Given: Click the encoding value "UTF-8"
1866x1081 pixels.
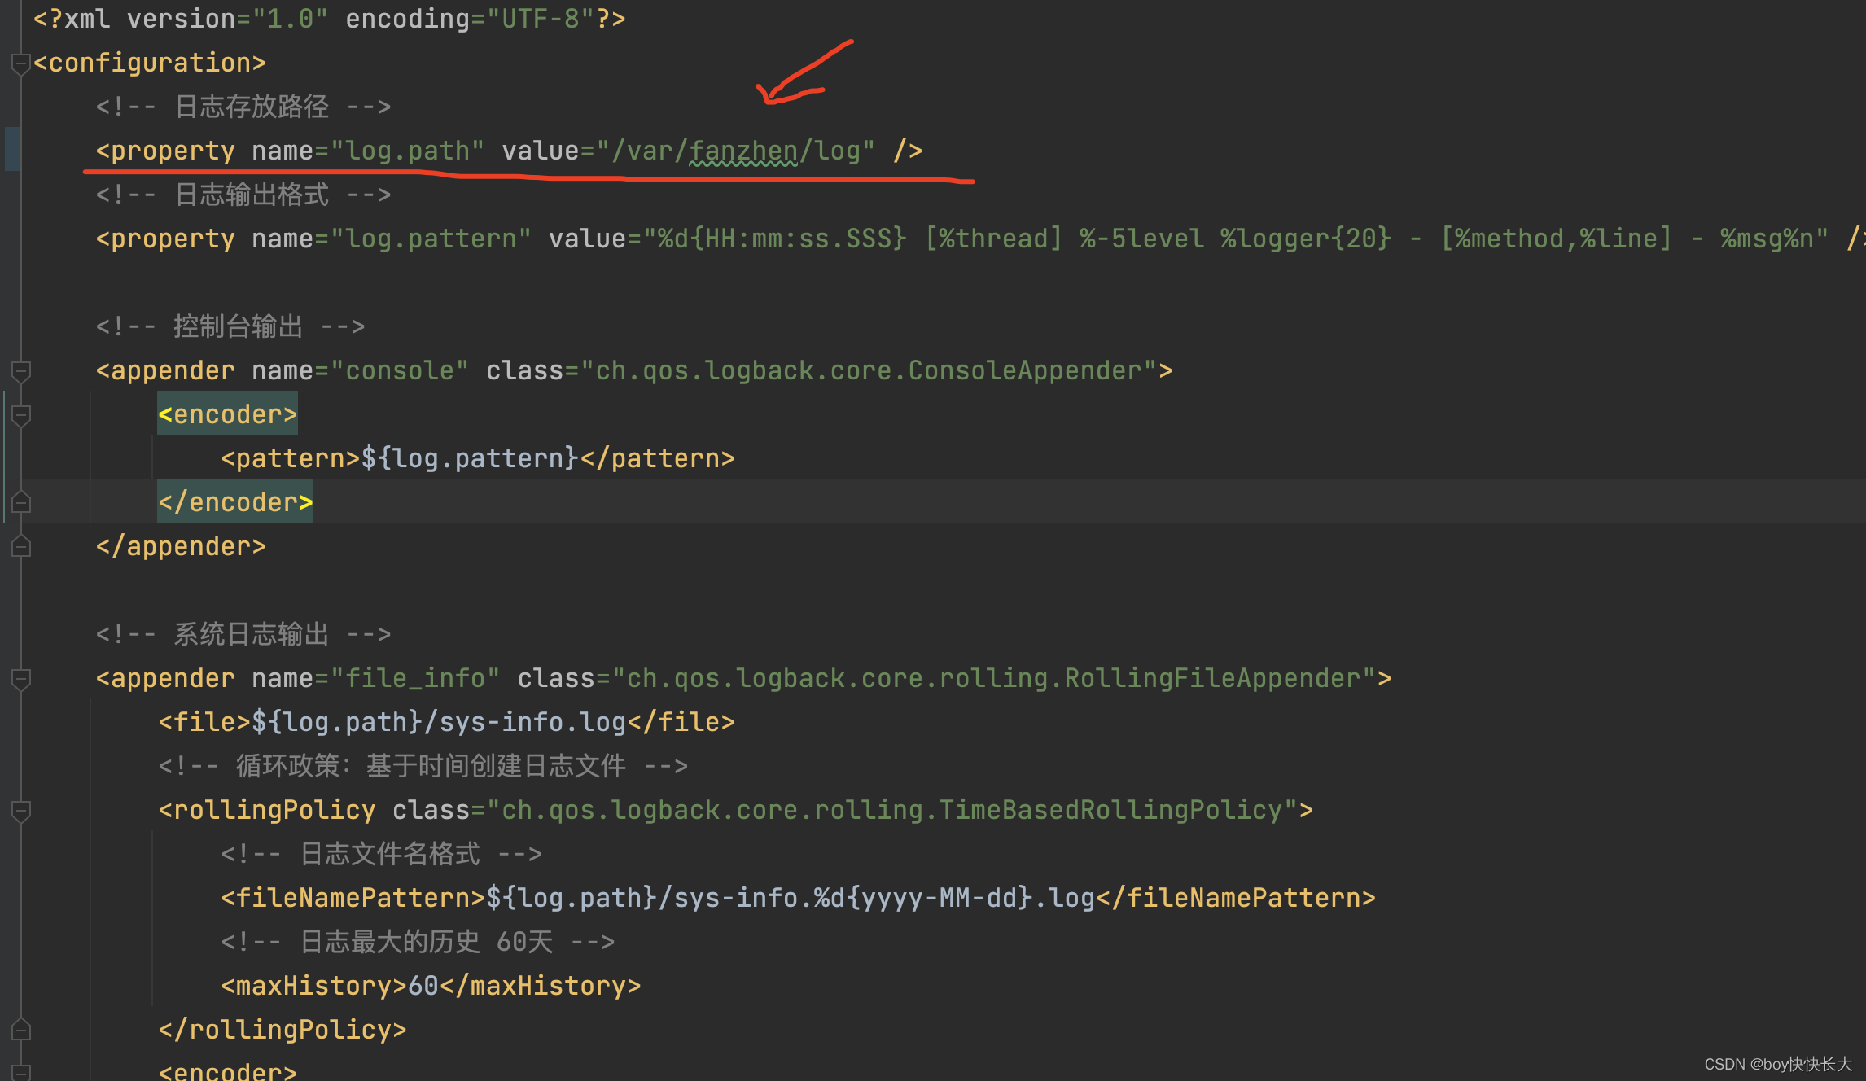Looking at the screenshot, I should pyautogui.click(x=541, y=19).
